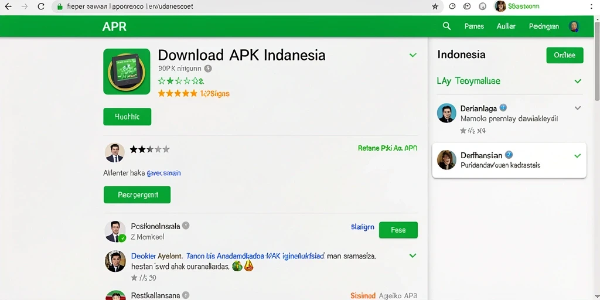Click the user avatar in green header

574,26
